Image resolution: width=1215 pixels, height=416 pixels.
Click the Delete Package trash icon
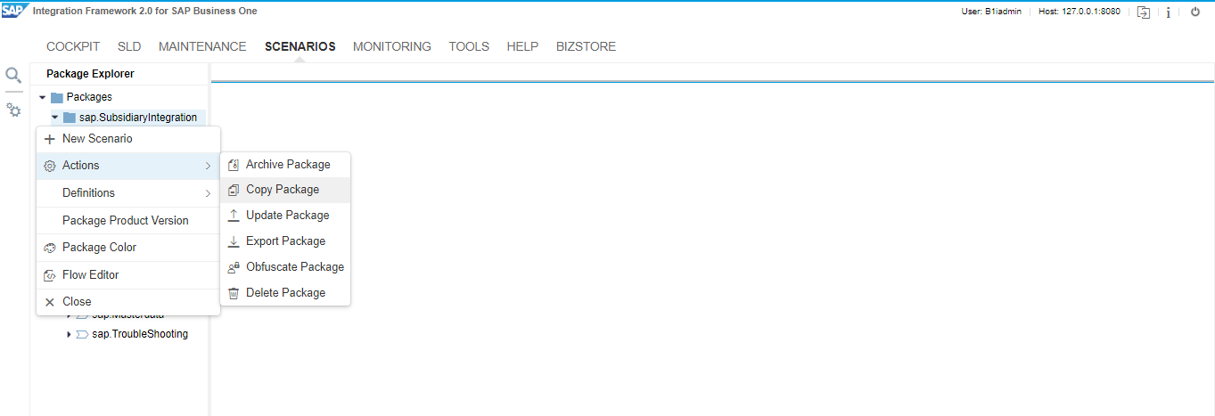[234, 293]
